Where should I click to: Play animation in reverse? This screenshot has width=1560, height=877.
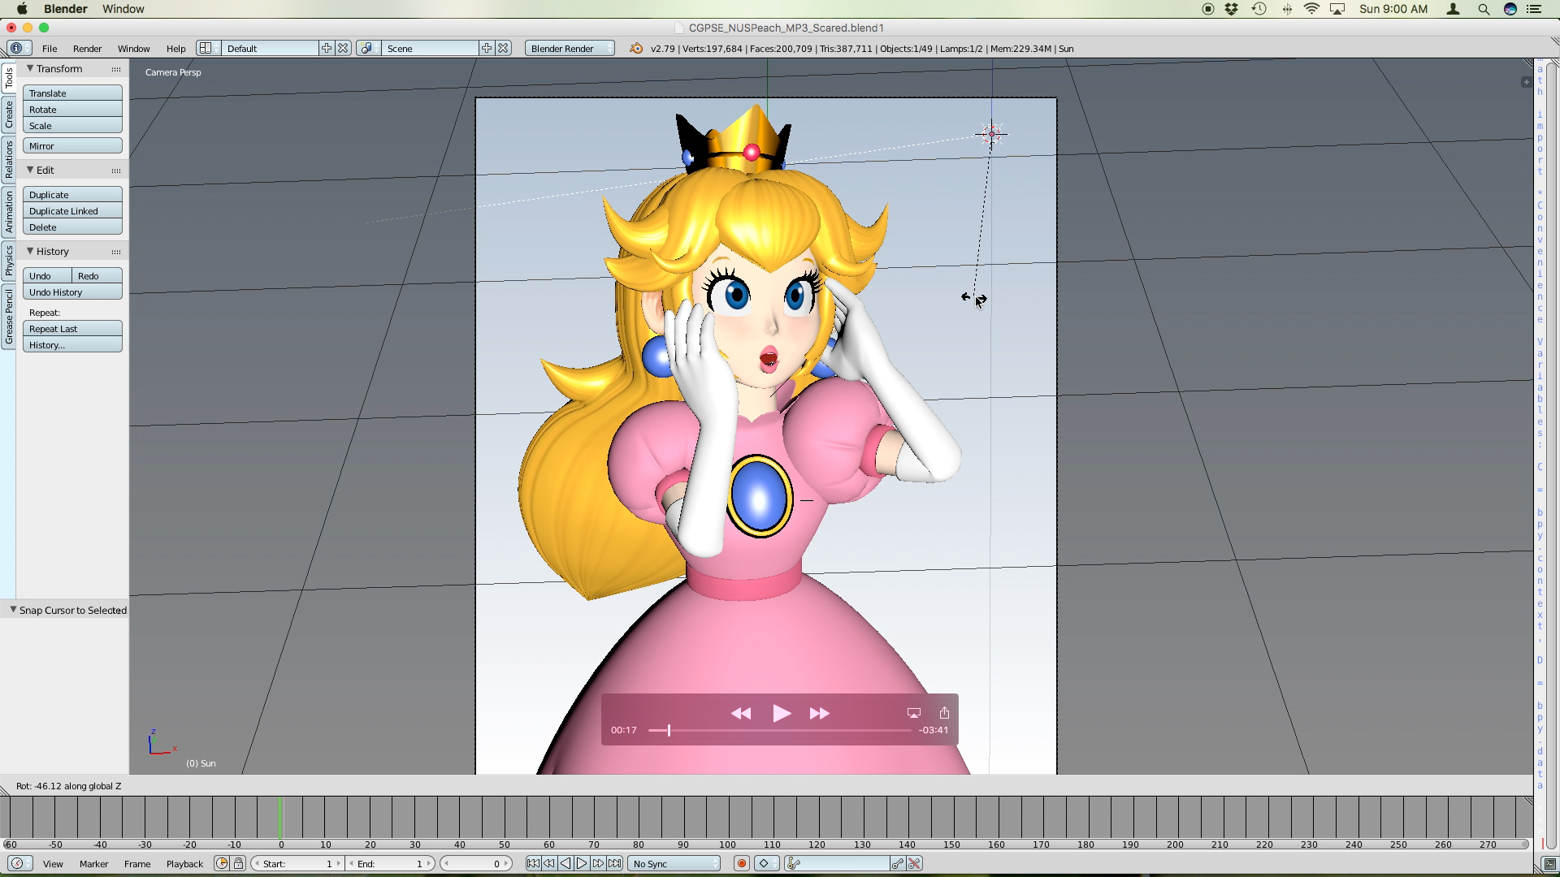pyautogui.click(x=565, y=863)
